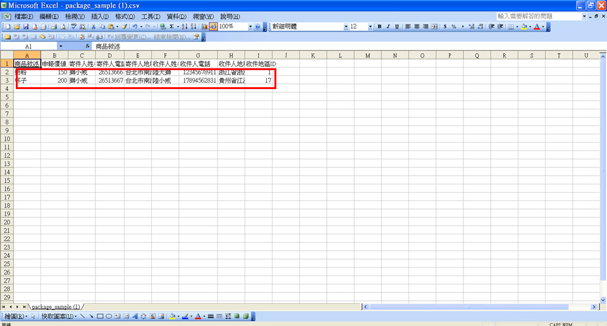This screenshot has width=607, height=326.
Task: Click the Percent style icon
Action: coord(454,27)
